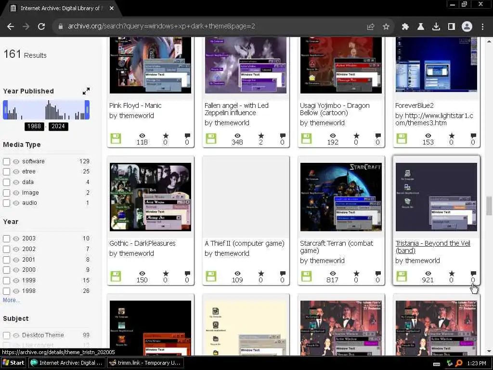
Task: Check the Desktop Theme subject filter
Action: [x=7, y=335]
